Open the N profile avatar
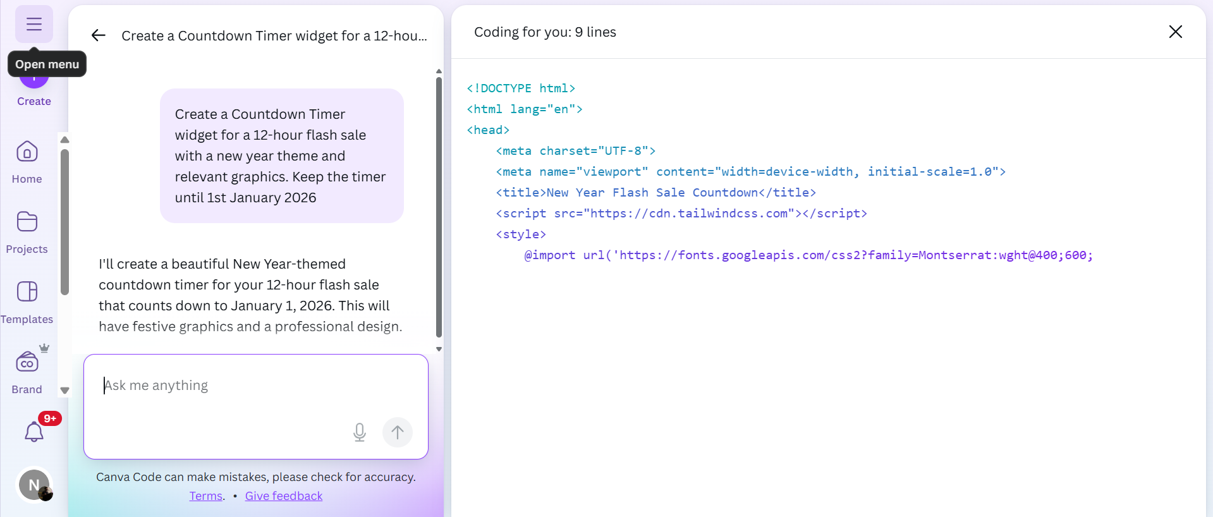The image size is (1213, 517). click(x=34, y=485)
